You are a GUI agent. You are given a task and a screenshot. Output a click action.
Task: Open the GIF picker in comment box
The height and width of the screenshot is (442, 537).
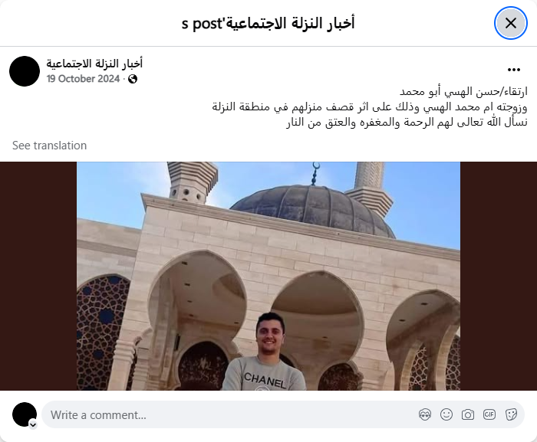pos(489,414)
